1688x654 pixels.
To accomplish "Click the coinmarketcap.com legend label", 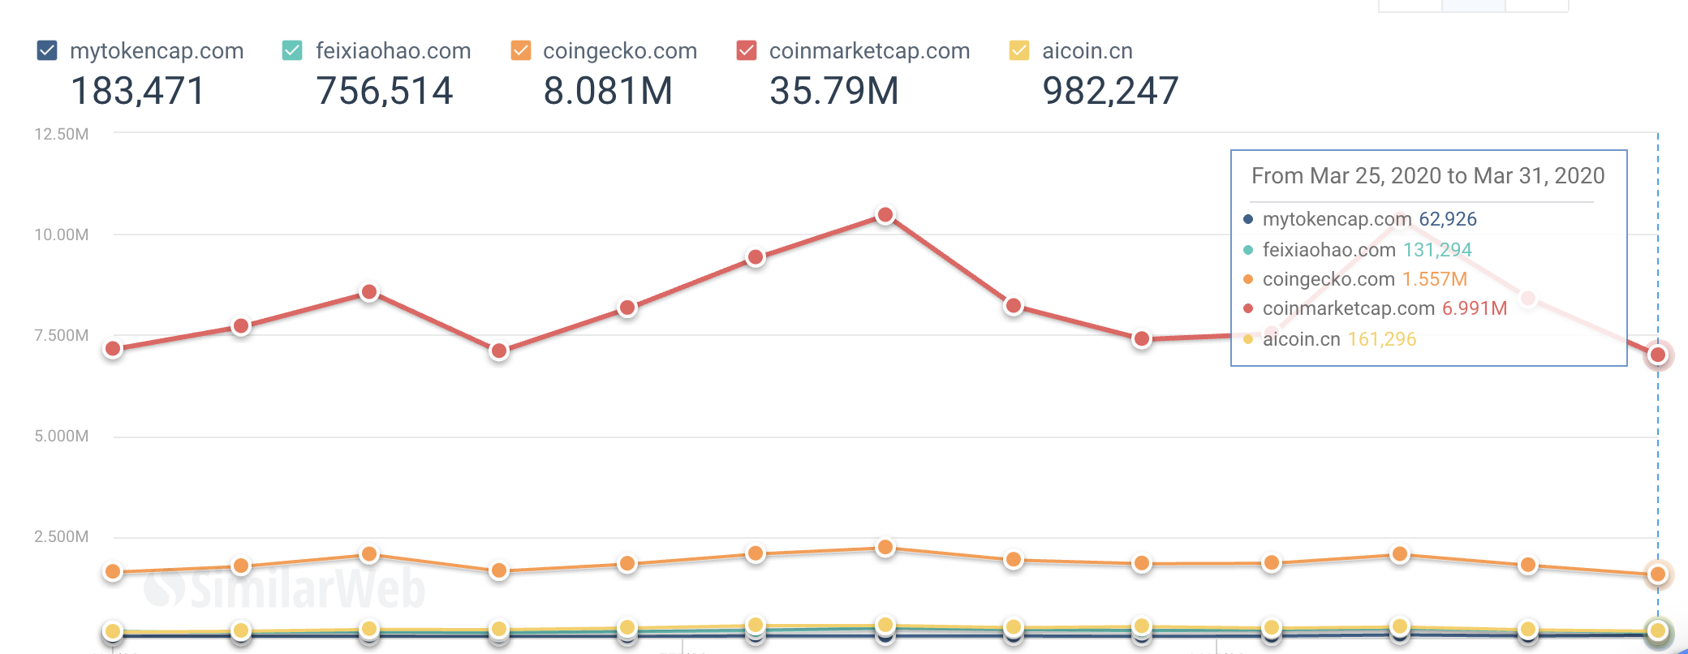I will [870, 51].
